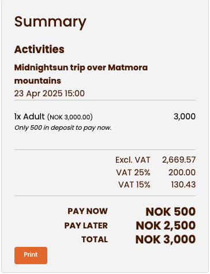Click the Activities section title

pos(39,49)
